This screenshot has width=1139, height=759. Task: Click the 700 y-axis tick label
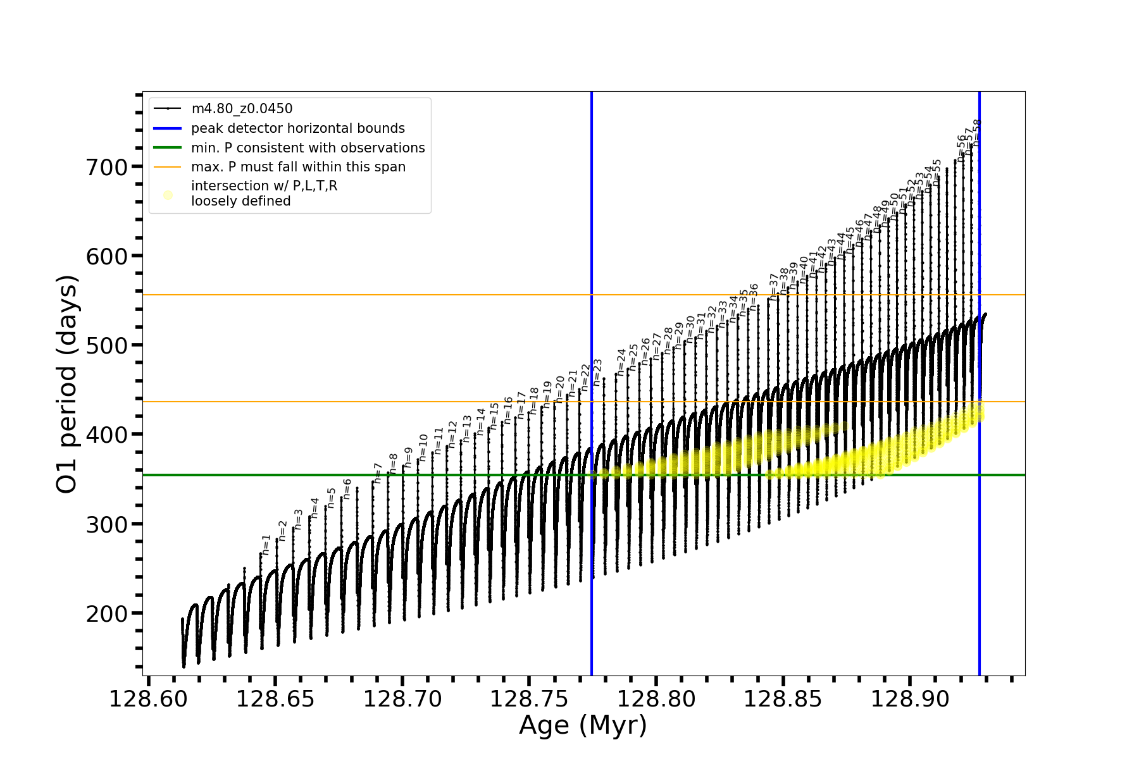coord(106,167)
